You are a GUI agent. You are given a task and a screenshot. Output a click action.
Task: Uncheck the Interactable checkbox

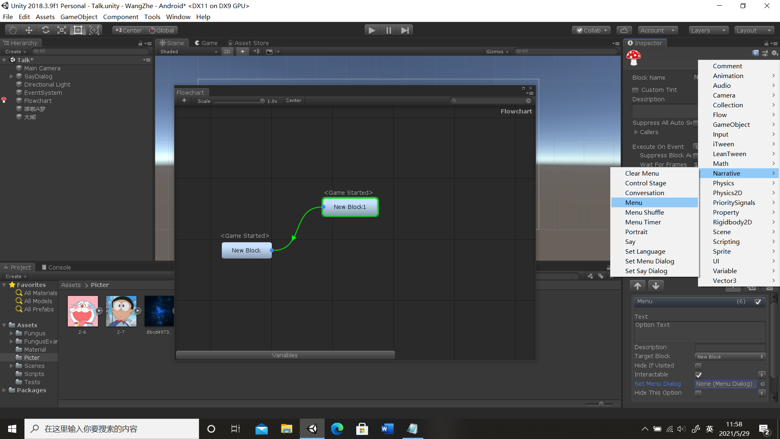698,375
